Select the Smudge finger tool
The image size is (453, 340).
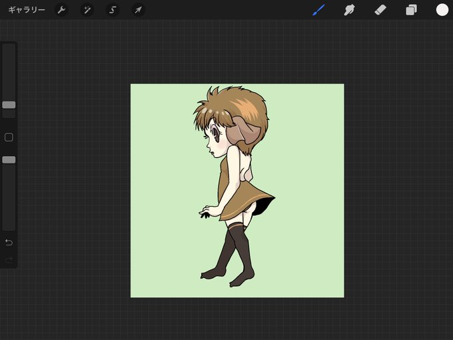[349, 10]
